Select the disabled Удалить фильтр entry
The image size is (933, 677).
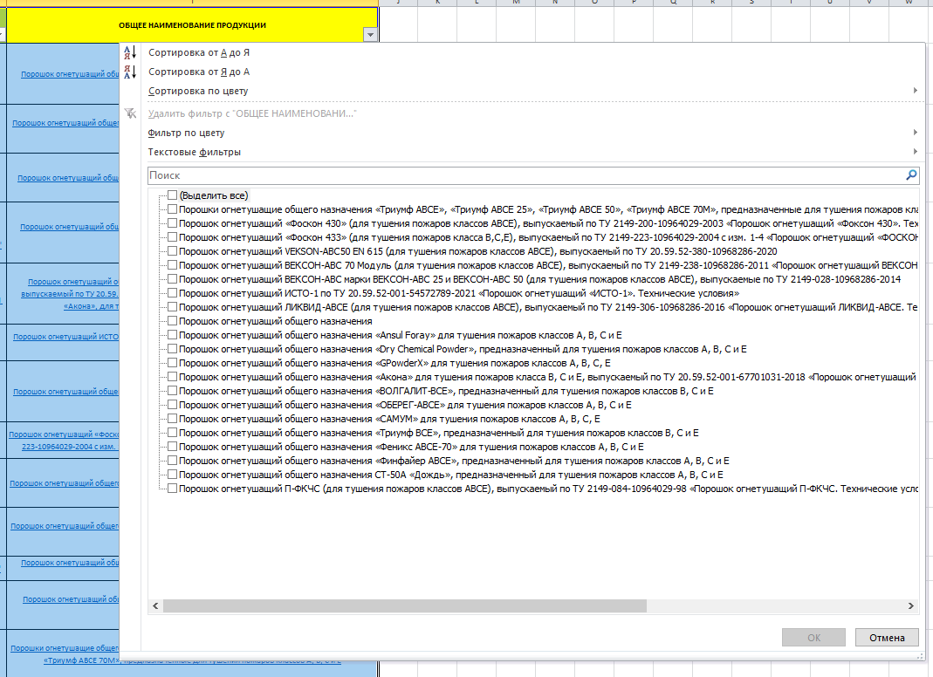pos(251,113)
